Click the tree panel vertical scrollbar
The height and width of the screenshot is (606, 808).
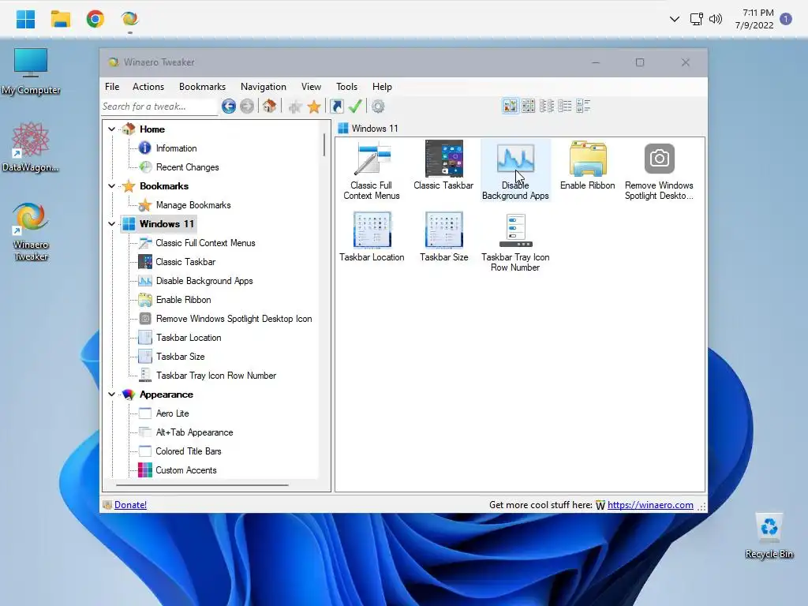324,144
